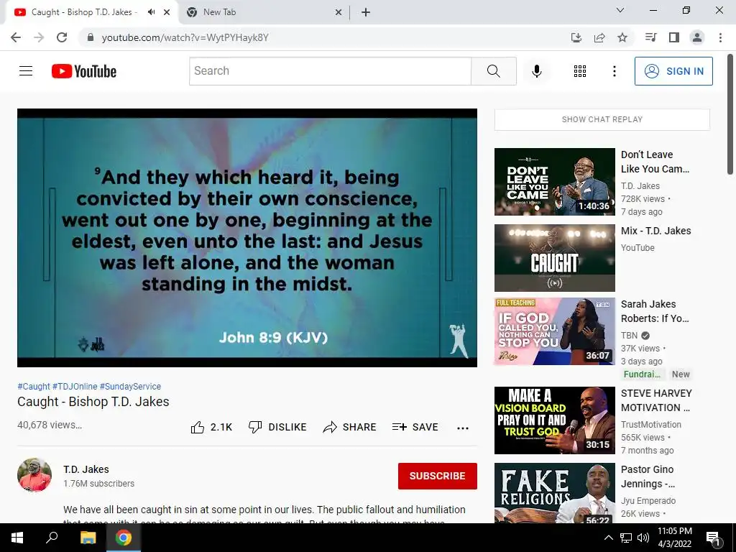The height and width of the screenshot is (552, 736).
Task: View site lock security info
Action: click(91, 37)
